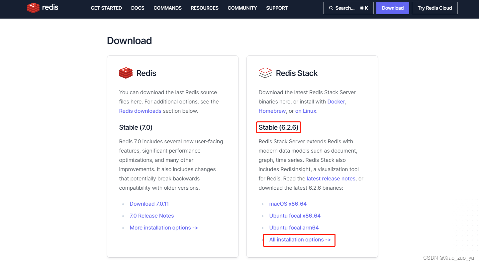Download the Ubuntu focal arm64 binary

click(294, 228)
